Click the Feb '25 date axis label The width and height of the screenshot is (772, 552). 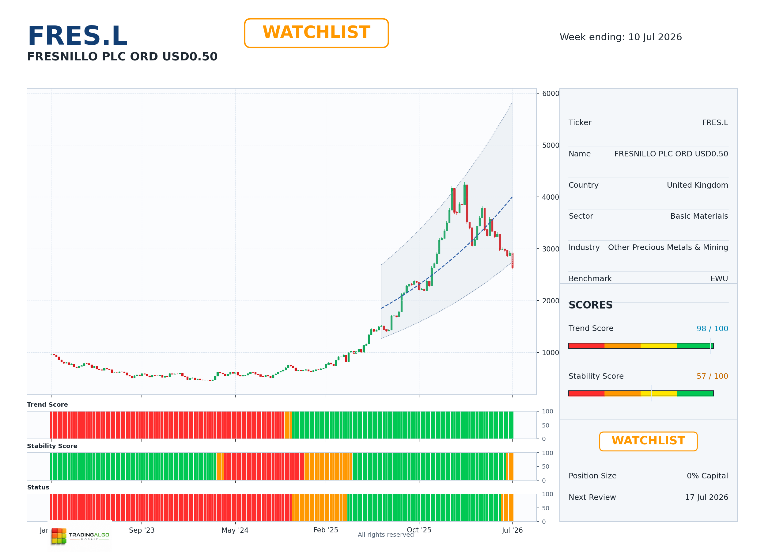pyautogui.click(x=326, y=530)
